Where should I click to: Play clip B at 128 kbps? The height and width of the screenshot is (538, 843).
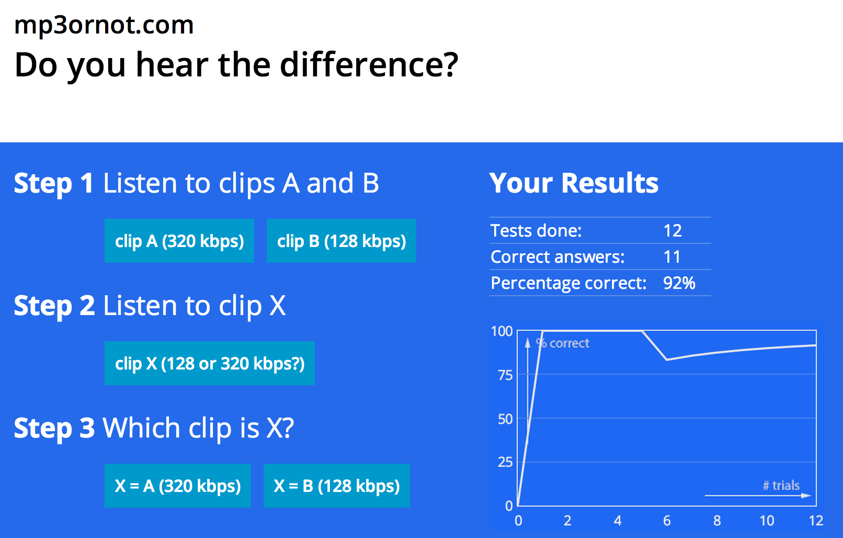pos(341,241)
